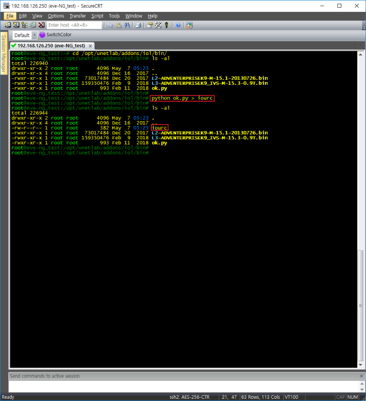Click the Quick Connect toolbar icon
366x401 pixels.
[16, 25]
